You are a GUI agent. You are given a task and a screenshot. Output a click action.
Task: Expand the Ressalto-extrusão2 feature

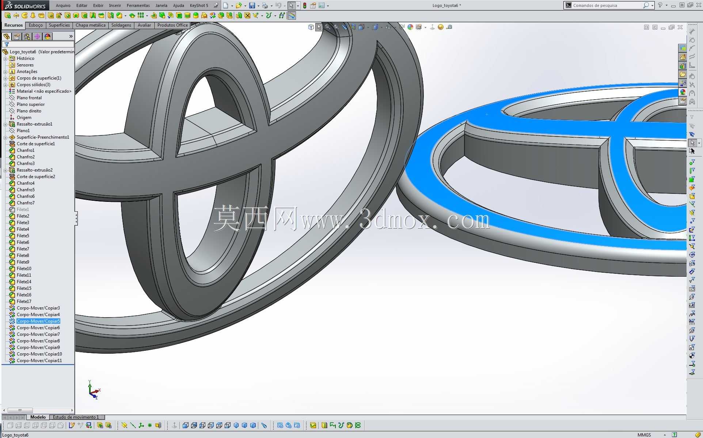(x=5, y=170)
